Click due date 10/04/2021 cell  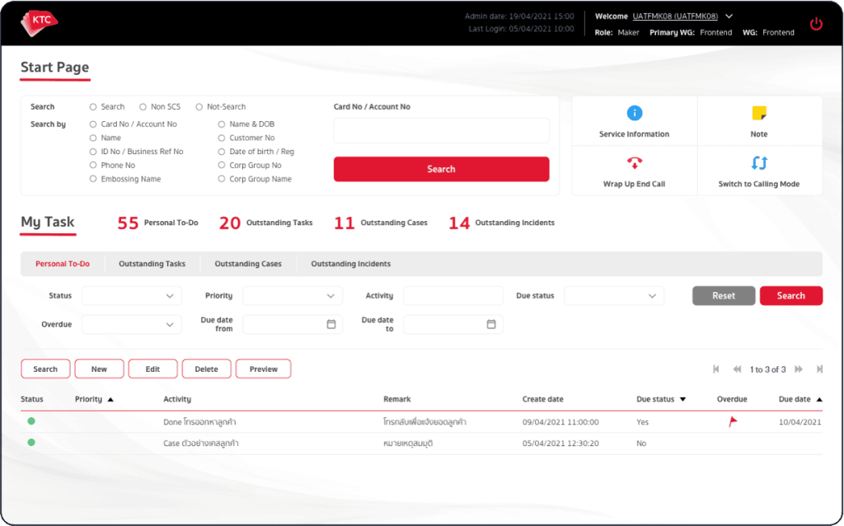(x=799, y=422)
